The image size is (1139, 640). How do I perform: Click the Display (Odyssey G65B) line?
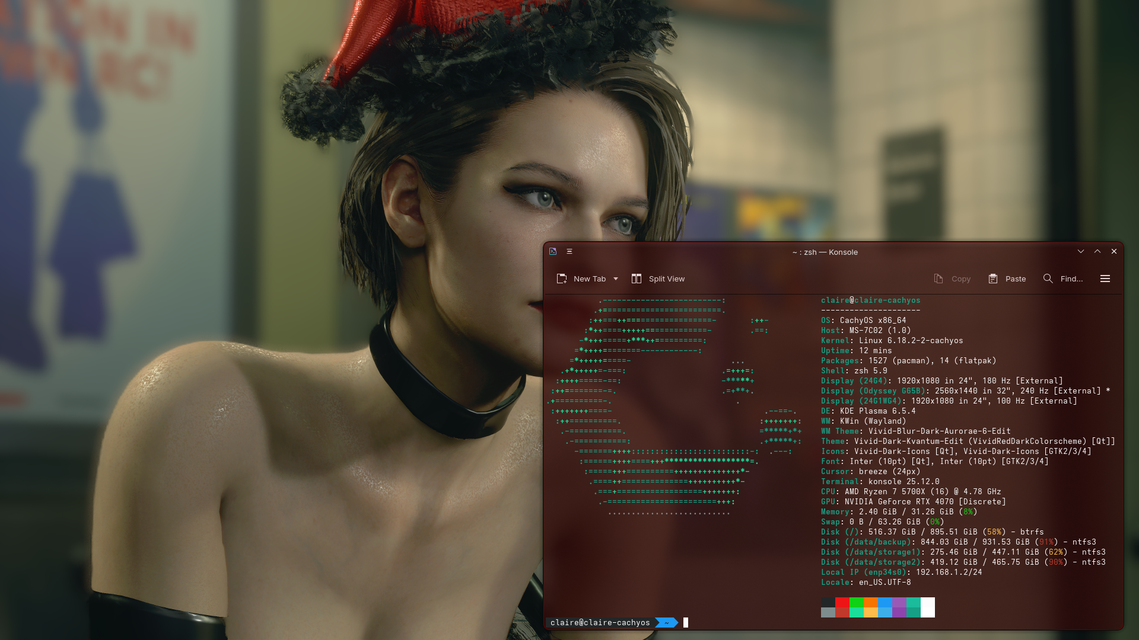click(x=966, y=391)
